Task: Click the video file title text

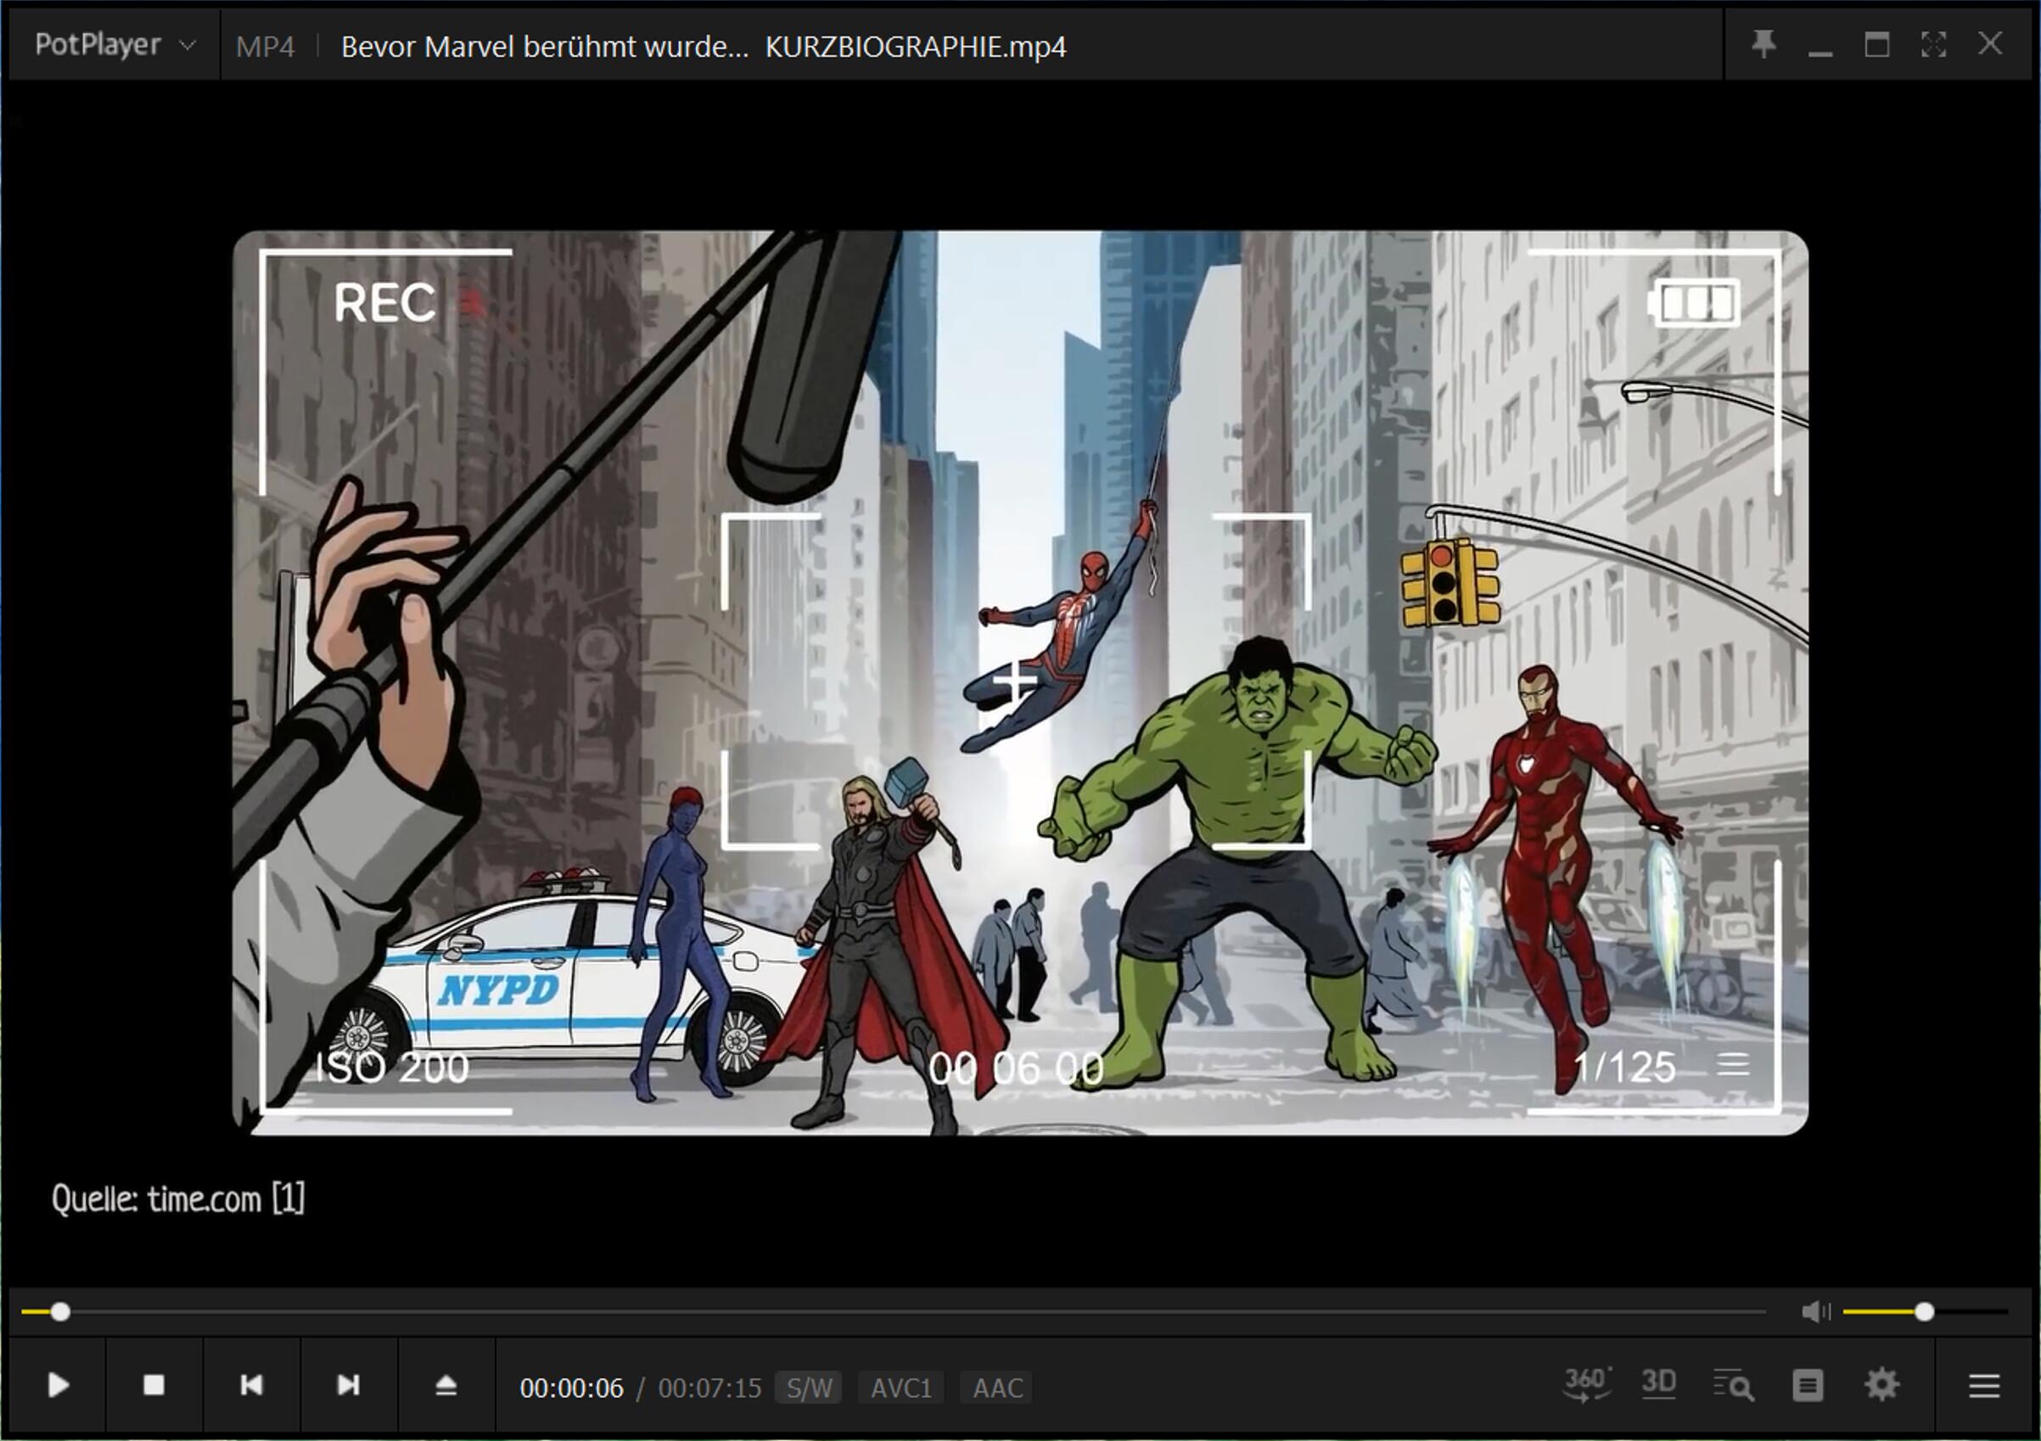Action: [704, 46]
